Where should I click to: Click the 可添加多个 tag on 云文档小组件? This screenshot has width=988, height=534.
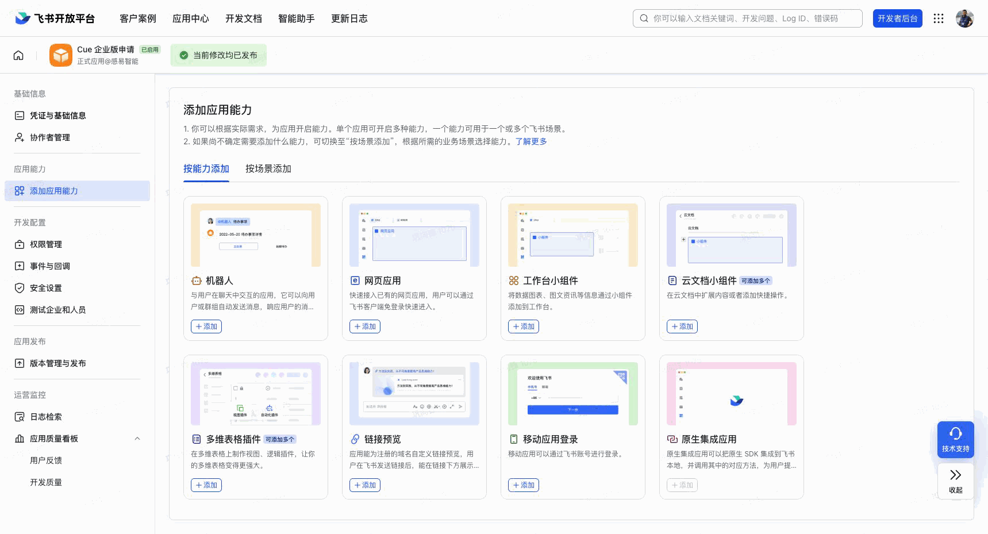coord(756,281)
